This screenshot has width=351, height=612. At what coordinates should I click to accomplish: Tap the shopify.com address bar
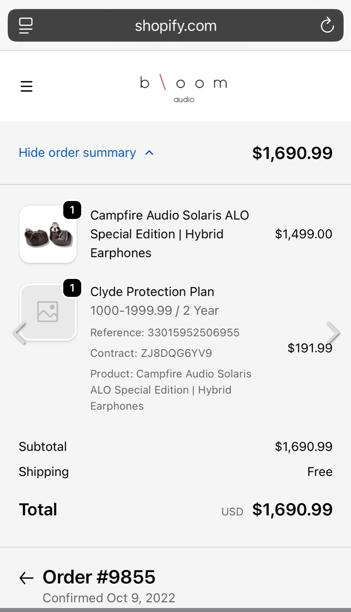(x=175, y=25)
